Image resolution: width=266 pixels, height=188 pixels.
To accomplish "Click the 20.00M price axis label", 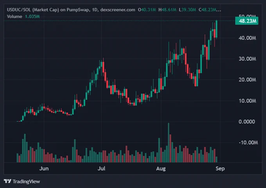I will point(247,80).
